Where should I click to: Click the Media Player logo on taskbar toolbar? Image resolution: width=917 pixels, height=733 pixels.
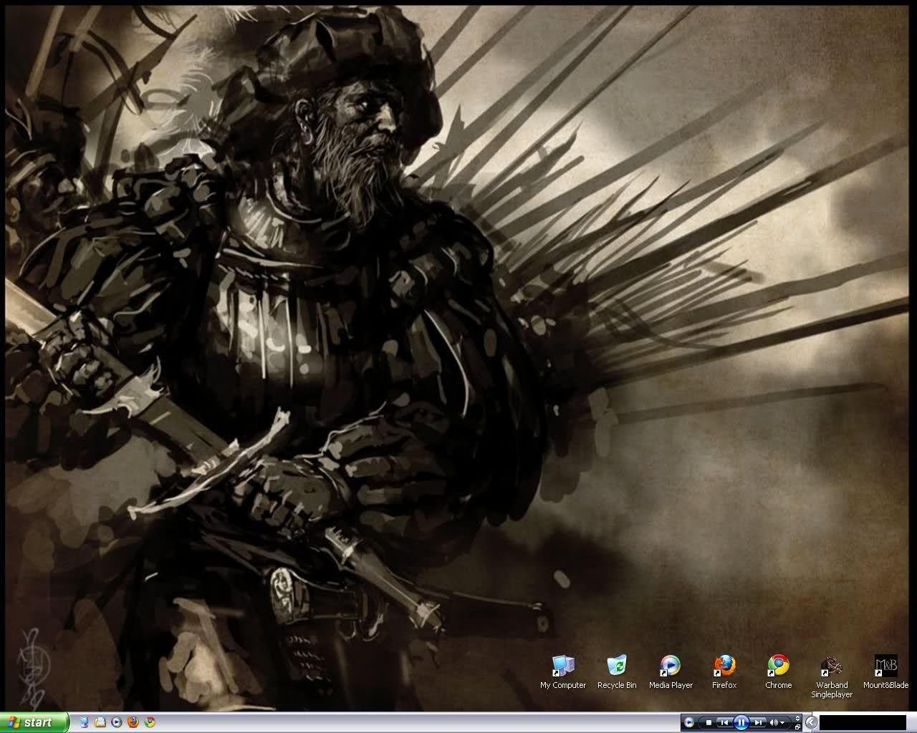coord(689,722)
